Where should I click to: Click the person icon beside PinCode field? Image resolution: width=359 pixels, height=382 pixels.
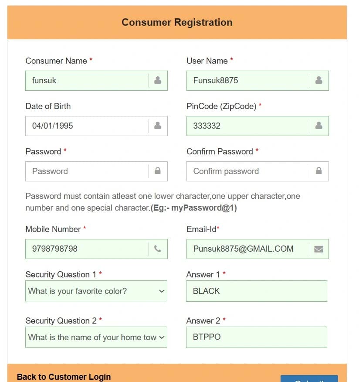[x=319, y=126]
